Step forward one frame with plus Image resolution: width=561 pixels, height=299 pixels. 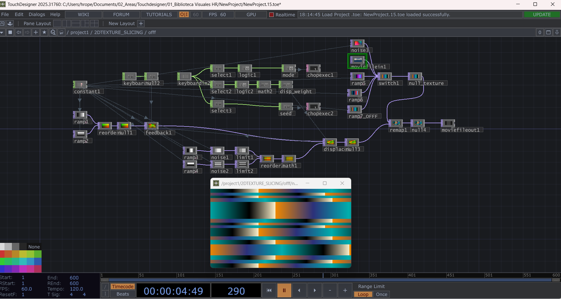[345, 290]
